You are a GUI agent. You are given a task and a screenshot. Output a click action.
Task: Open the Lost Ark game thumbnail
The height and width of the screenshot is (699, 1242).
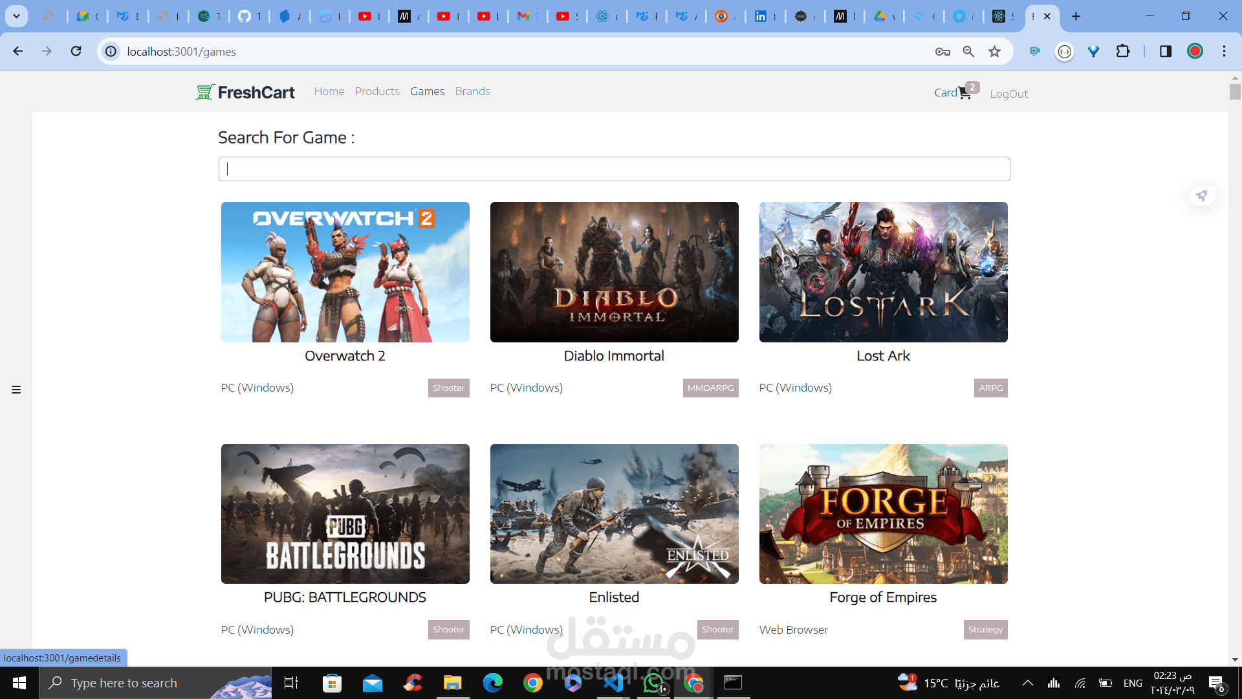tap(883, 272)
